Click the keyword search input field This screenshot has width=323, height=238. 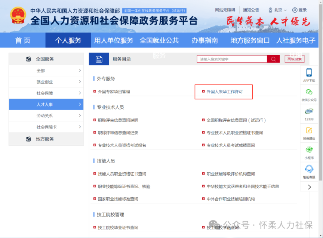point(232,59)
